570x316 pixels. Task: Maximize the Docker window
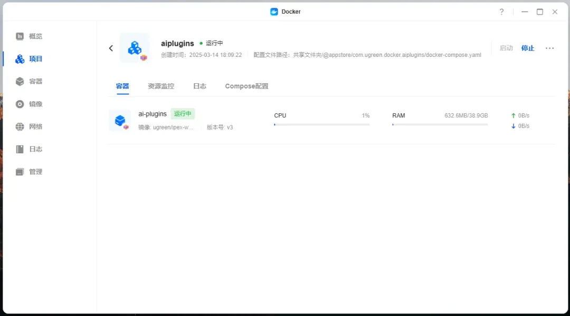[x=540, y=12]
